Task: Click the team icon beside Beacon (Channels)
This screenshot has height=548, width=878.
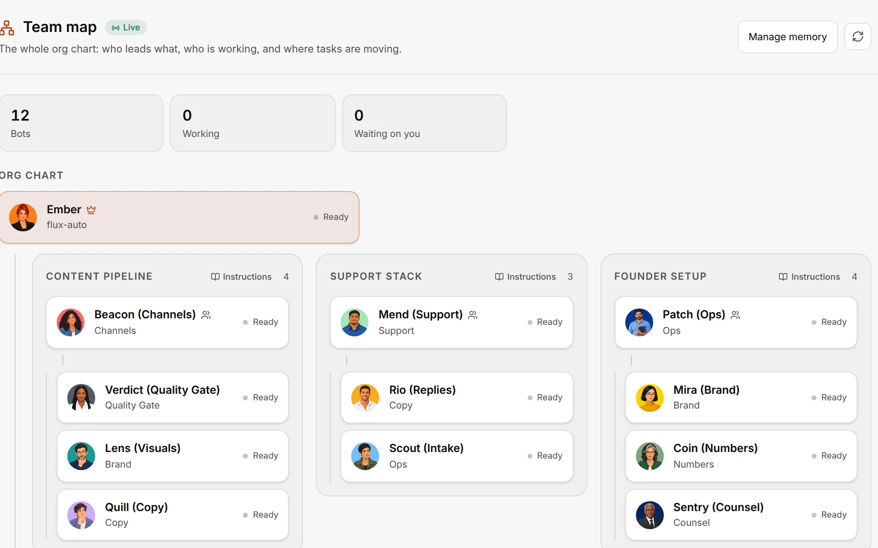Action: point(206,315)
